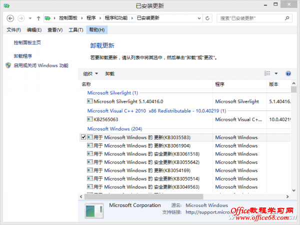Click the vertical scrollbar up arrow
The width and height of the screenshot is (300, 225).
pos(293,83)
